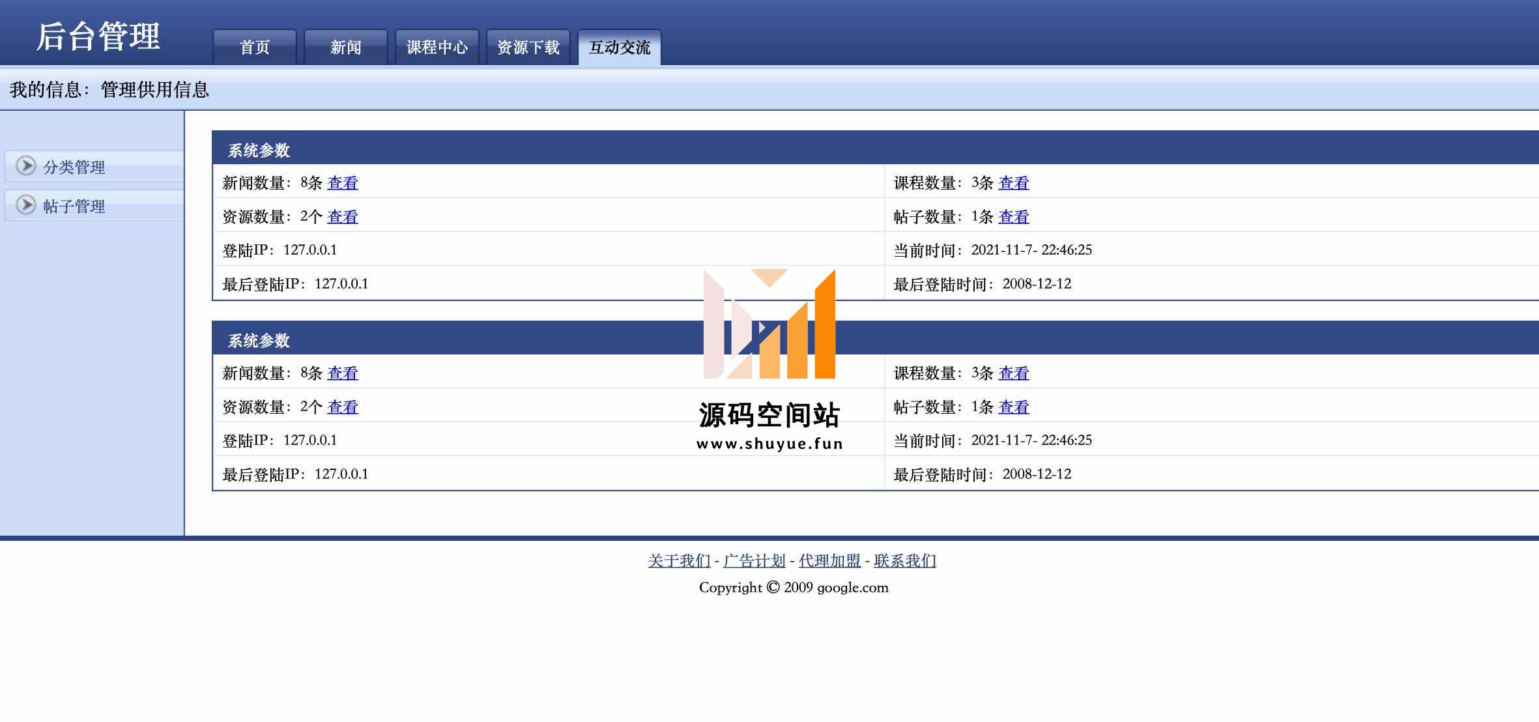Viewport: 1539px width, 722px height.
Task: Open the 课程中心 tab
Action: [437, 47]
